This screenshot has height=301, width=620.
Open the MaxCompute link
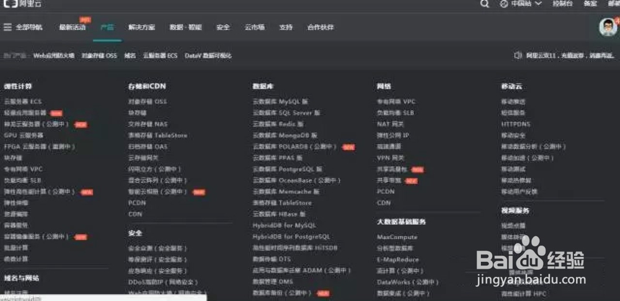(397, 237)
